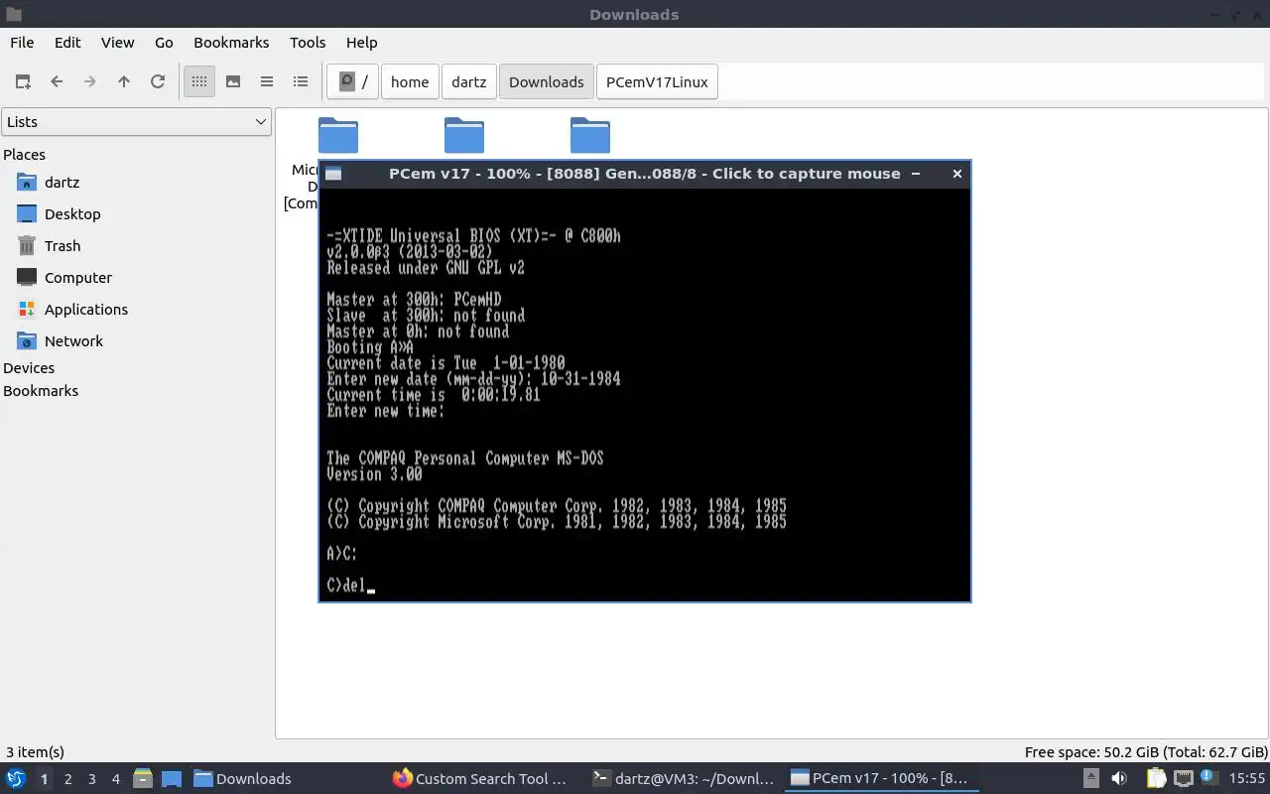1270x794 pixels.
Task: Switch to workspace 3
Action: pos(91,778)
